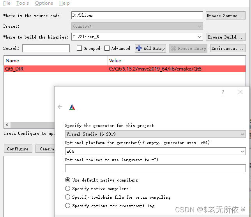Click the CMake triangle logo icon

click(72, 107)
